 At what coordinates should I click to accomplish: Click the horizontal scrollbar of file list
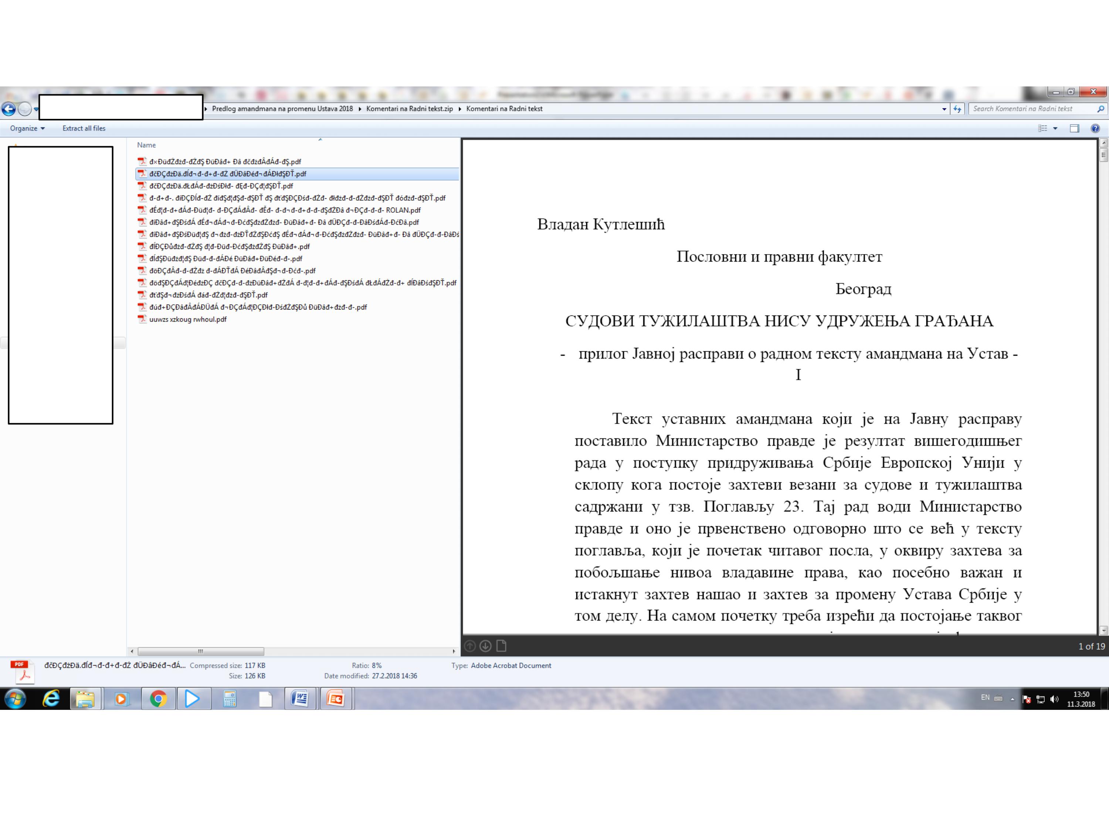coord(200,652)
